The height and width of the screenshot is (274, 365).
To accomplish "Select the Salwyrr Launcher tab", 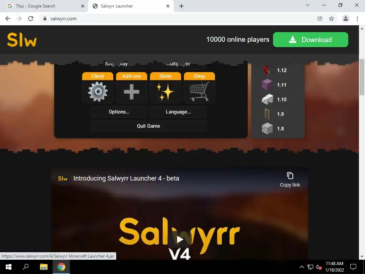I will tap(131, 6).
